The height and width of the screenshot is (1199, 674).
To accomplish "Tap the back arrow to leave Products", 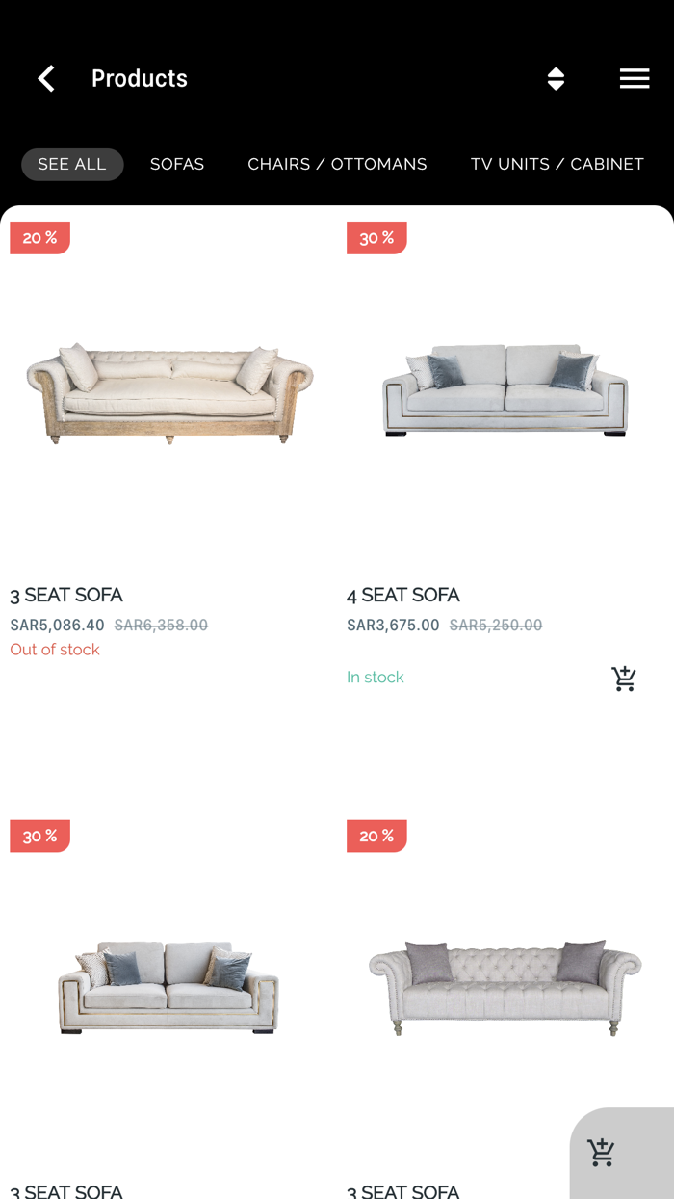I will click(45, 78).
